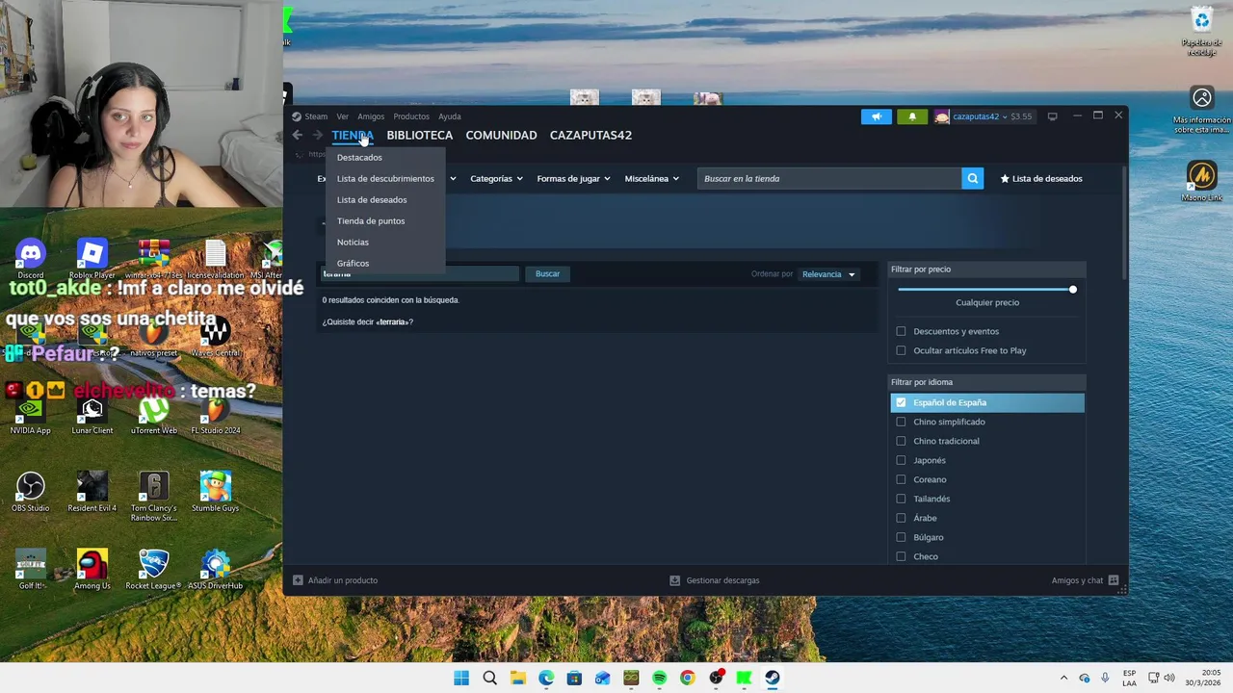Viewport: 1233px width, 693px height.
Task: Click the Spotify icon in taskbar
Action: [x=659, y=678]
